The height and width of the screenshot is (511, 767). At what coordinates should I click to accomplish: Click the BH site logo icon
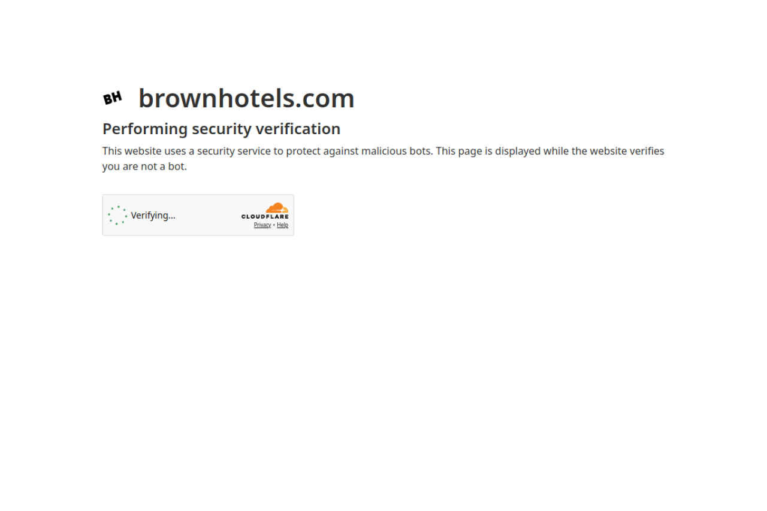(x=112, y=98)
